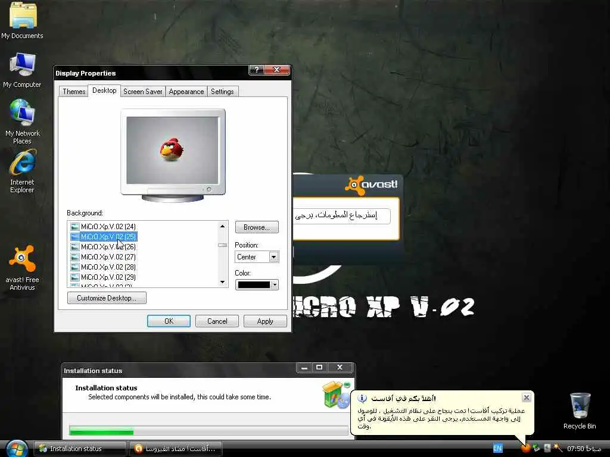
Task: Confirm Display Properties with OK
Action: pos(169,321)
